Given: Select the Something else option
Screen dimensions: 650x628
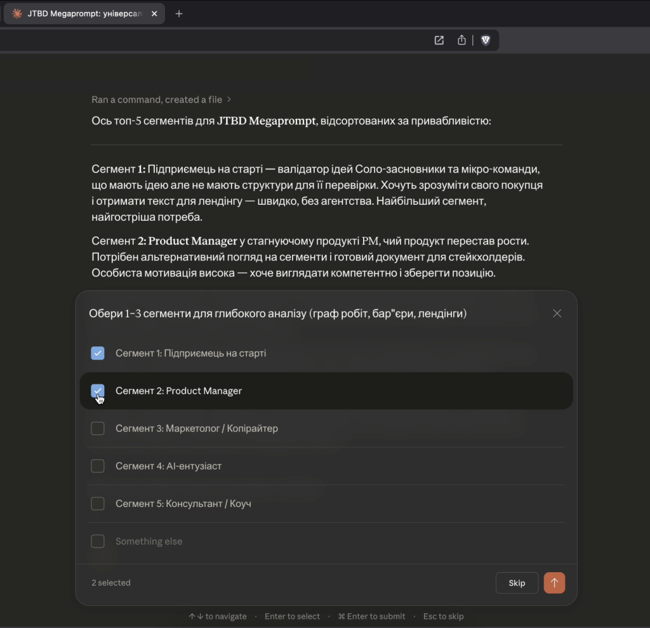Looking at the screenshot, I should [x=98, y=541].
